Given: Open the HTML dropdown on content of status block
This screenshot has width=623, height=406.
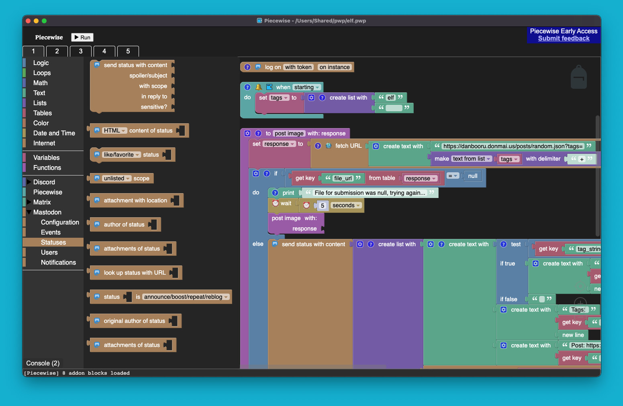Looking at the screenshot, I should [x=114, y=130].
